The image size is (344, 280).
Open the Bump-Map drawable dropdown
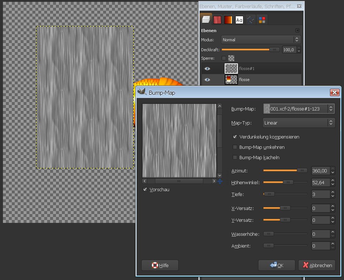299,109
